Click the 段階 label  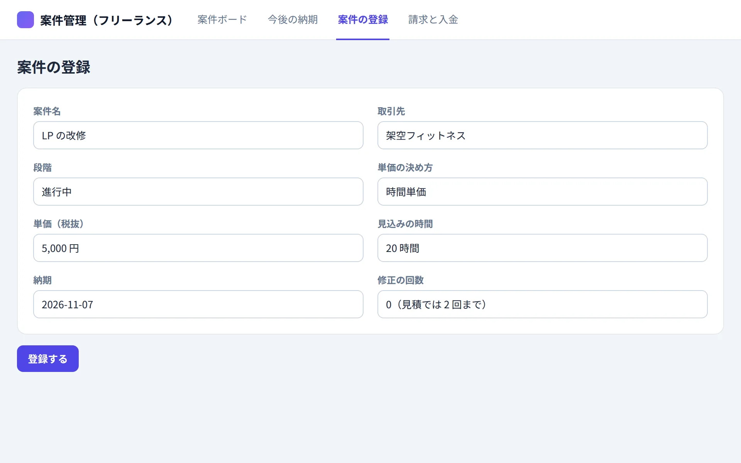click(x=42, y=168)
